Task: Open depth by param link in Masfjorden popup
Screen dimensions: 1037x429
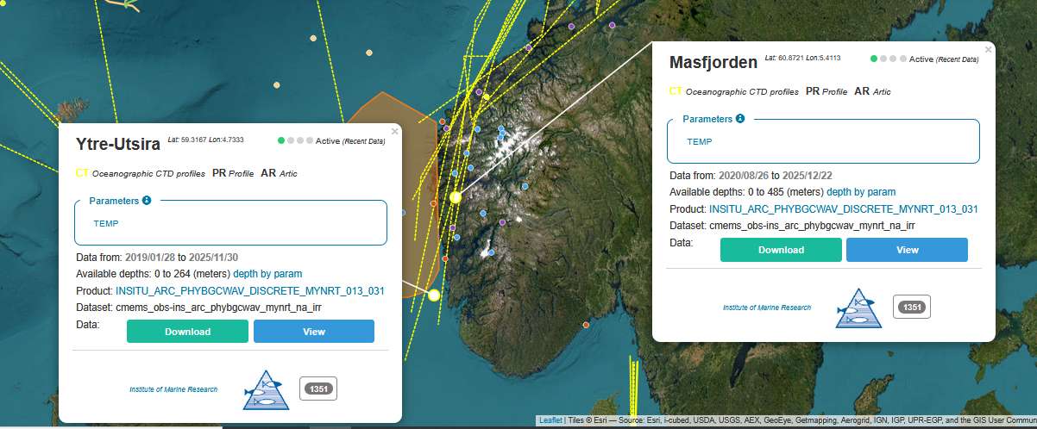Action: (861, 192)
